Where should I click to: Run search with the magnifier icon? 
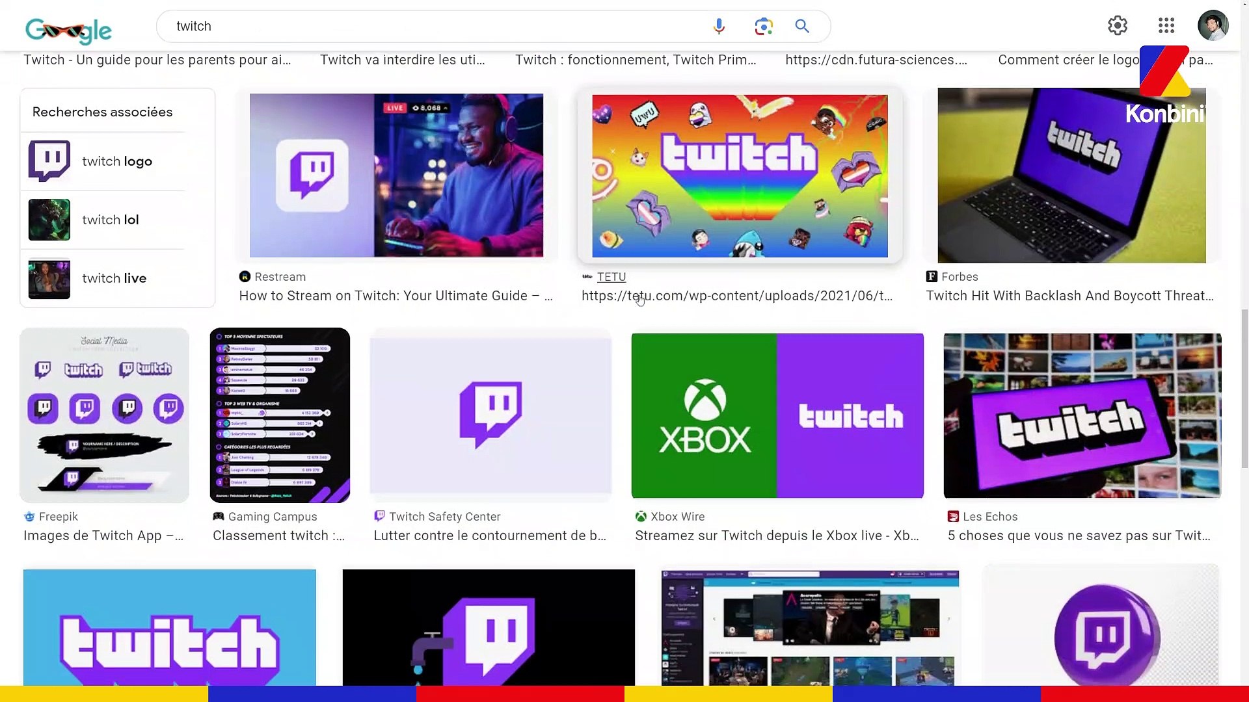point(802,26)
